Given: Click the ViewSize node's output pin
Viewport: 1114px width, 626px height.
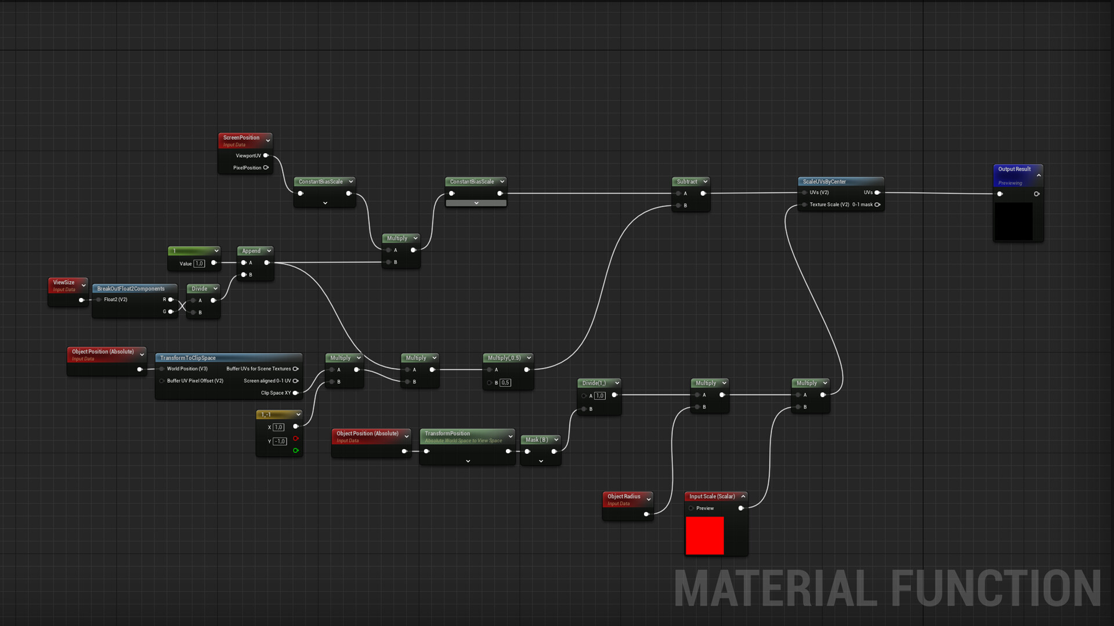Looking at the screenshot, I should coord(81,300).
